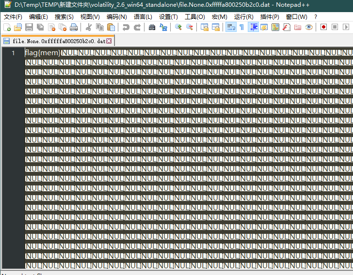
Task: Open Find with the binoculars icon
Action: (152, 27)
